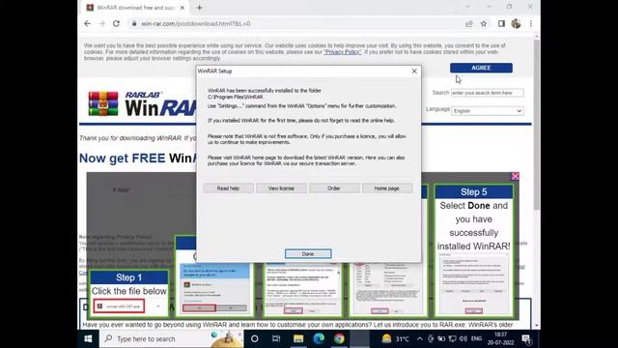The width and height of the screenshot is (618, 348).
Task: Click the ENG language indicator
Action: click(x=476, y=339)
